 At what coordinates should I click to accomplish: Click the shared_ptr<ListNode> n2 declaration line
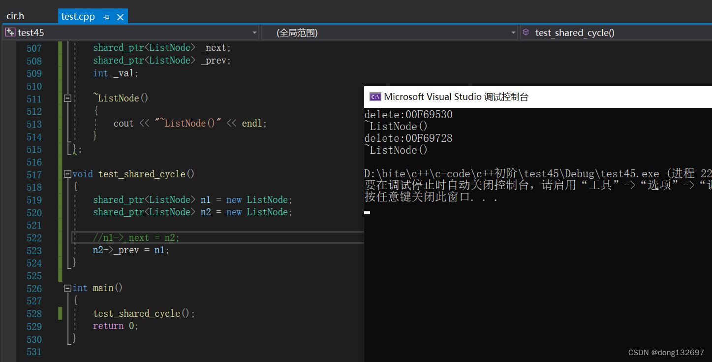[193, 212]
